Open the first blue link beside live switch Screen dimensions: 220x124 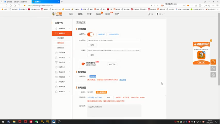coord(101,34)
